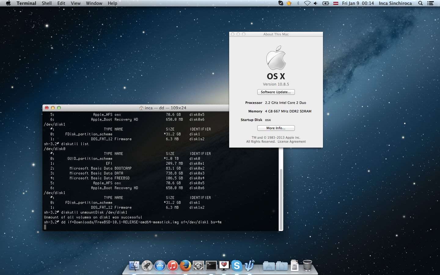Click the More Info… button
This screenshot has width=440, height=275.
(x=276, y=128)
